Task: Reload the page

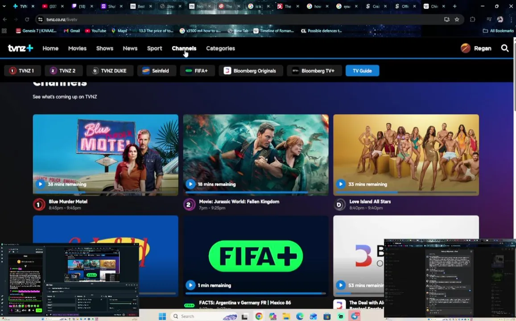Action: pos(27,20)
